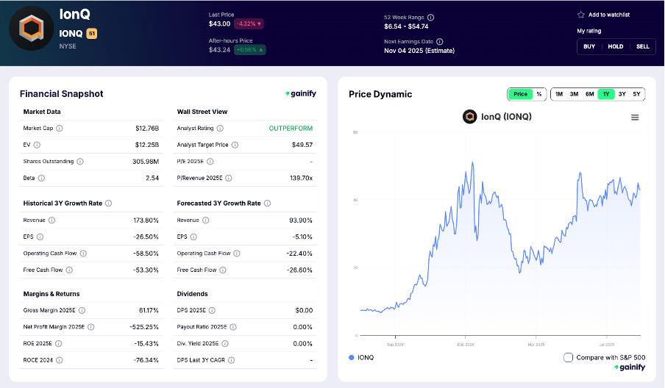The image size is (665, 388).
Task: Click the Market Cap value $12.76B
Action: (x=147, y=129)
